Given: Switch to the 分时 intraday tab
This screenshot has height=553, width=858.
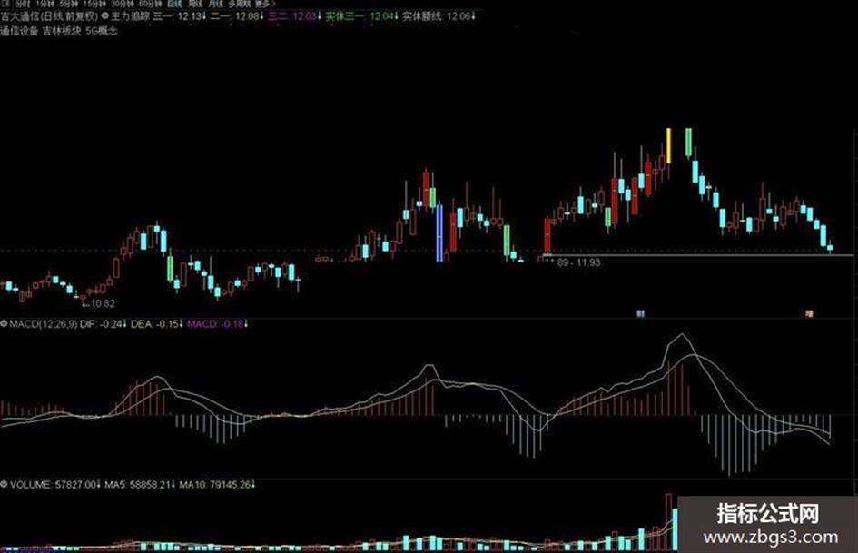Looking at the screenshot, I should (x=23, y=4).
